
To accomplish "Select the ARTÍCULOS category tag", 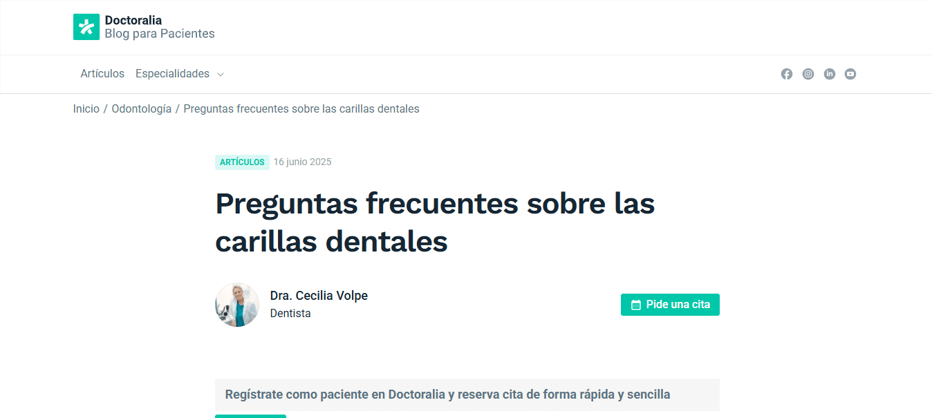I will (x=242, y=162).
